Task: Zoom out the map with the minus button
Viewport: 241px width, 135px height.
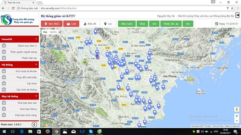Action: click(236, 121)
